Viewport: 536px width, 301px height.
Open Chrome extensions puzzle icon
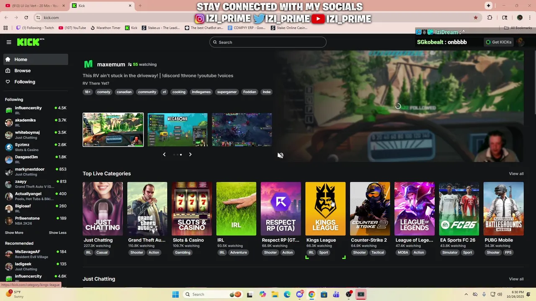(x=490, y=18)
